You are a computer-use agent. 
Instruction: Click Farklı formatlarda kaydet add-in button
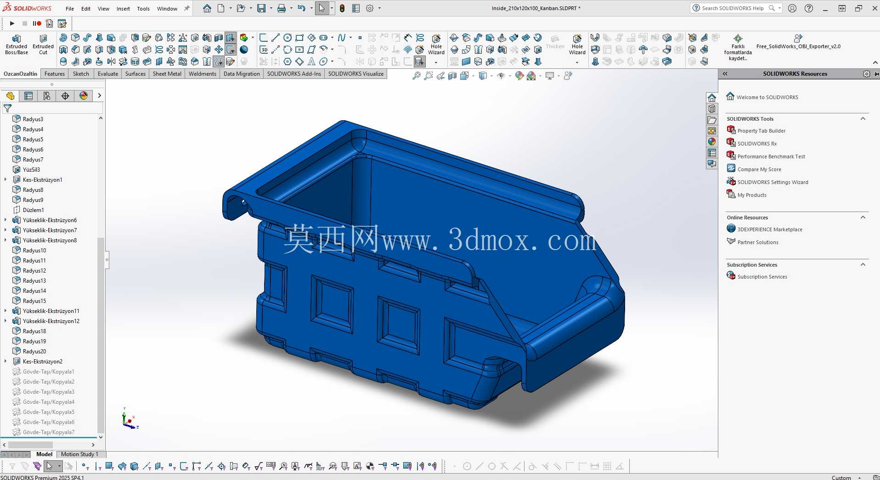click(x=738, y=47)
